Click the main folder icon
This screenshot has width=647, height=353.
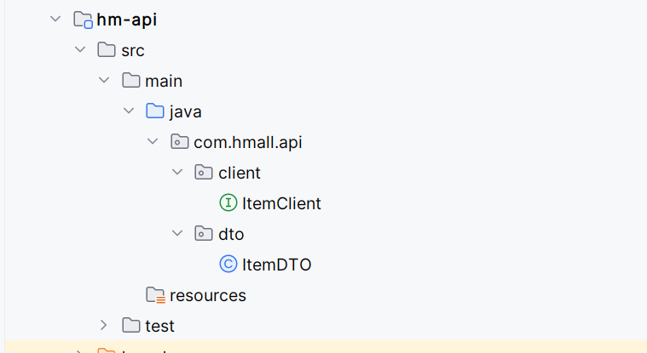pos(130,81)
